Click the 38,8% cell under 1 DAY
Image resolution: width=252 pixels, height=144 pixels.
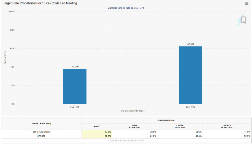pos(134,132)
